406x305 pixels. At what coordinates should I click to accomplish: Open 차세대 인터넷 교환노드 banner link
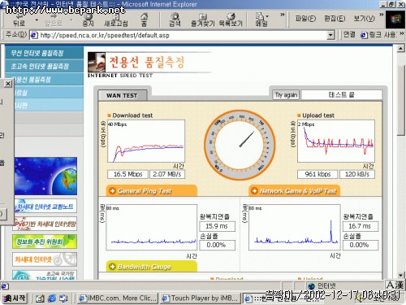[45, 206]
